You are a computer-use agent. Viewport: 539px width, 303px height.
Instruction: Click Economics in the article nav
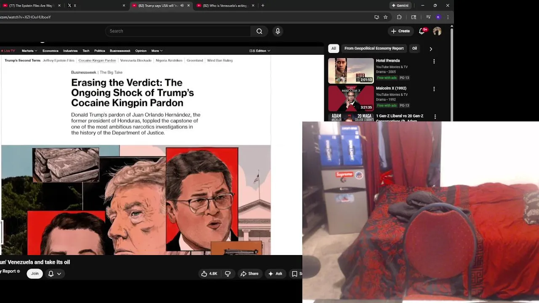[x=50, y=51]
